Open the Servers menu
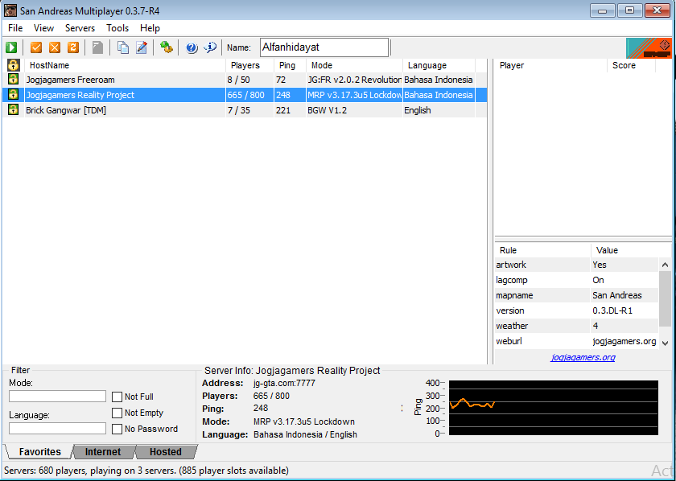The height and width of the screenshot is (481, 676). pos(80,28)
